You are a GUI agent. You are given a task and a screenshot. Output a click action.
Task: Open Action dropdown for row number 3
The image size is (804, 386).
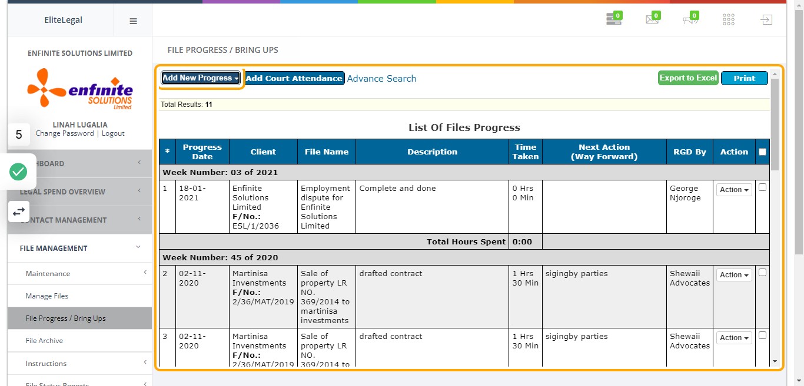734,338
